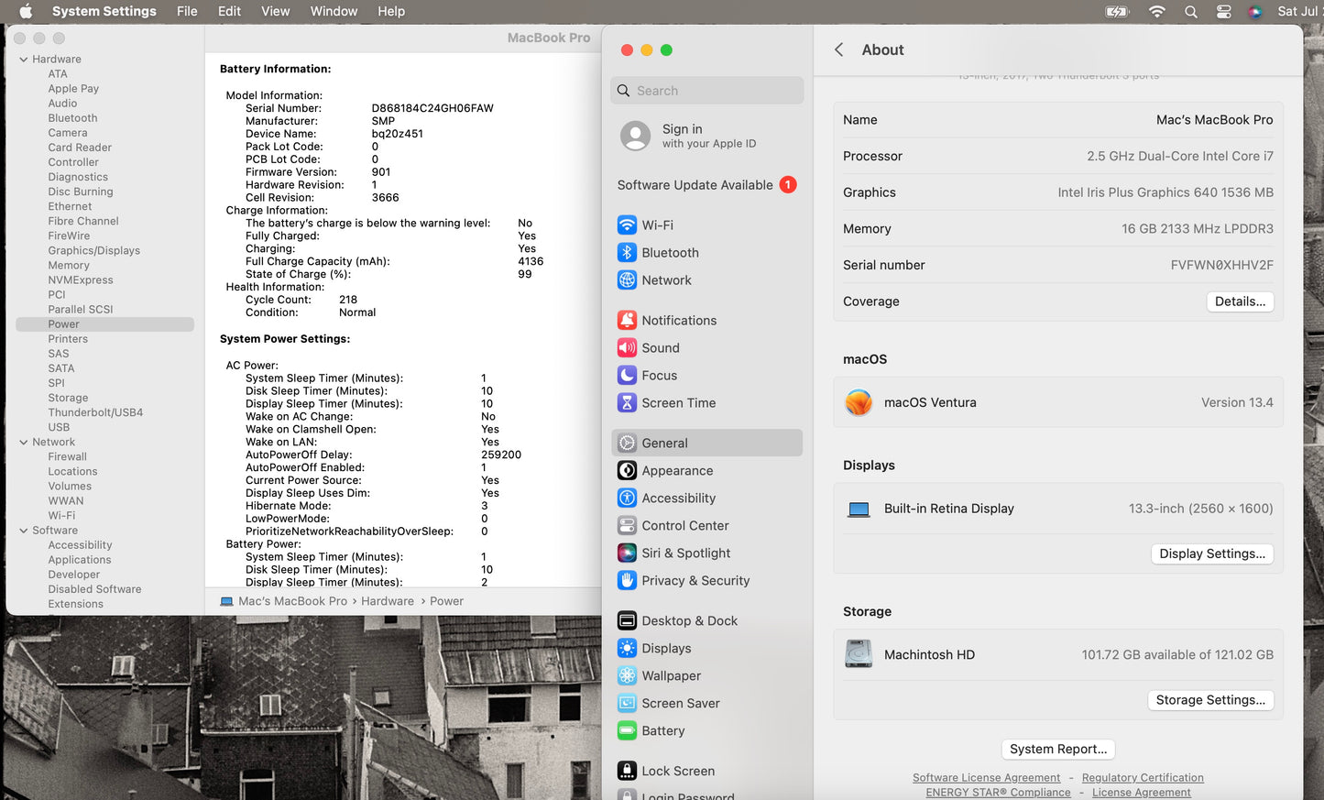The height and width of the screenshot is (800, 1324).
Task: Open Screen Time hourglass icon
Action: [x=627, y=403]
